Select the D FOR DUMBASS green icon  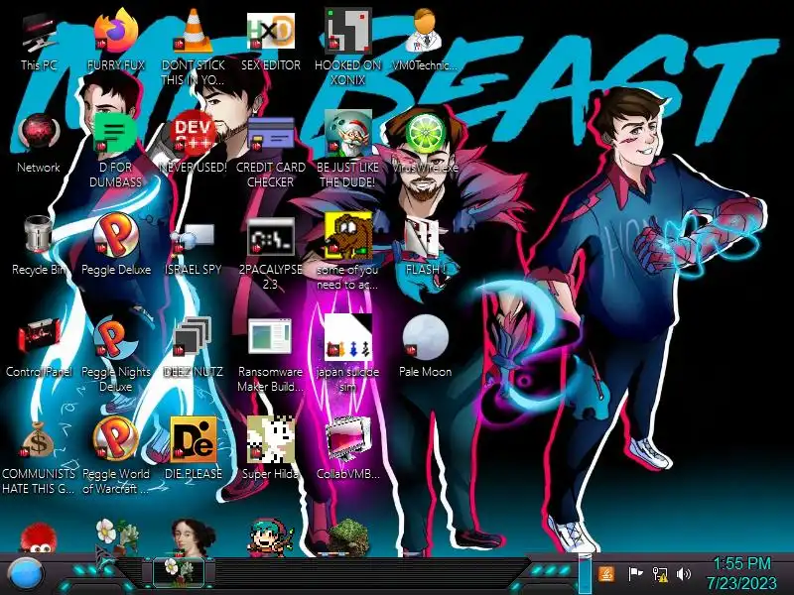point(115,133)
